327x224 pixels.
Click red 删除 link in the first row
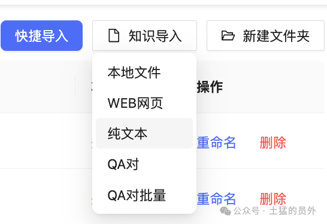tap(272, 143)
